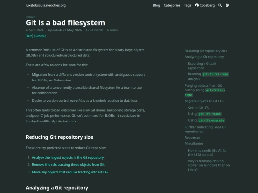Follow 'Move any objects that require tracking into Git LFS' link
The height and width of the screenshot is (193, 258).
[71, 172]
